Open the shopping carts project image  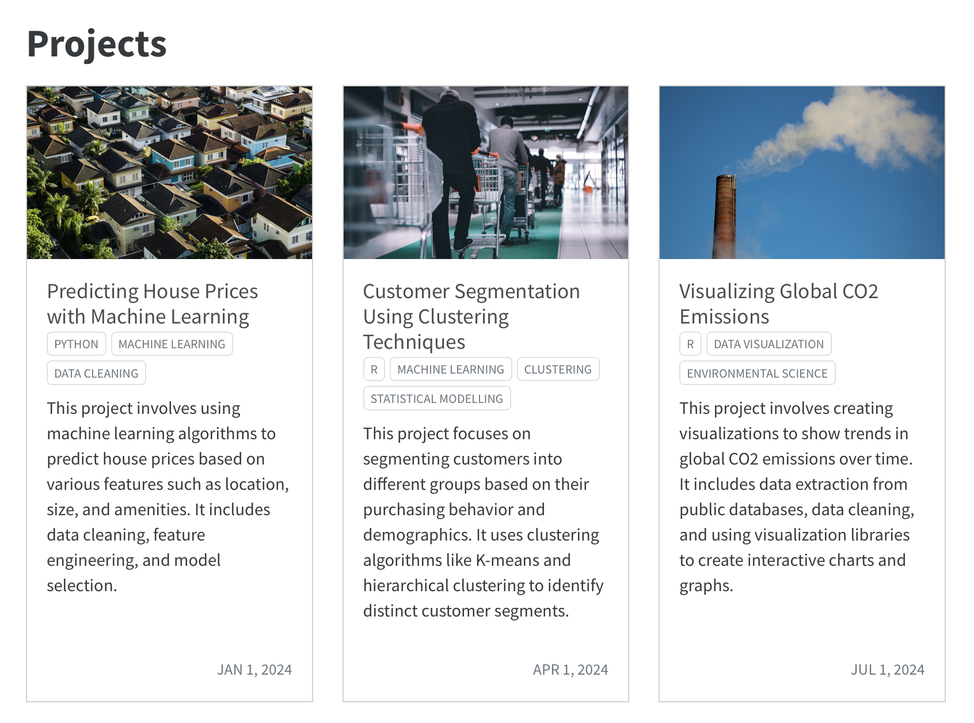[x=485, y=173]
